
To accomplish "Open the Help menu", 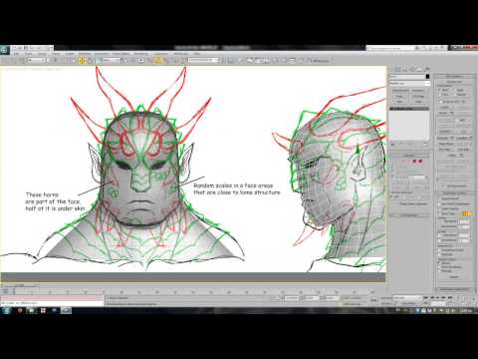I will pyautogui.click(x=196, y=54).
